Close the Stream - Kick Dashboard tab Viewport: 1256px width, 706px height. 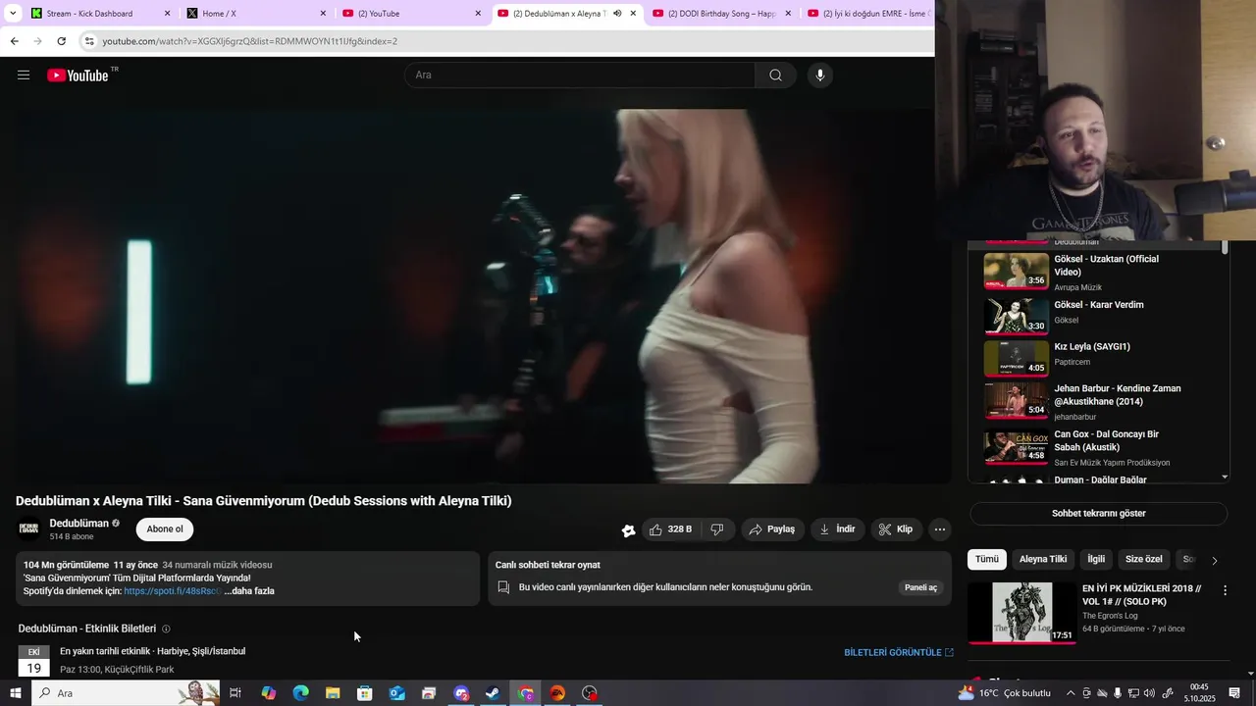(167, 14)
